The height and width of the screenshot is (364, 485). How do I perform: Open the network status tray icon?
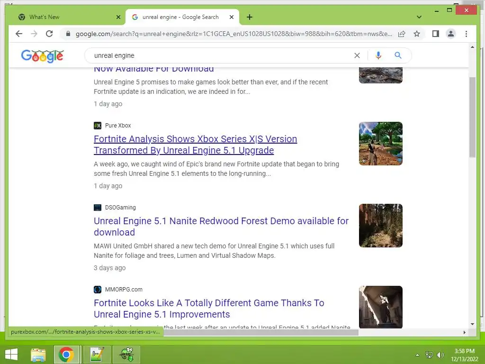[x=429, y=355]
